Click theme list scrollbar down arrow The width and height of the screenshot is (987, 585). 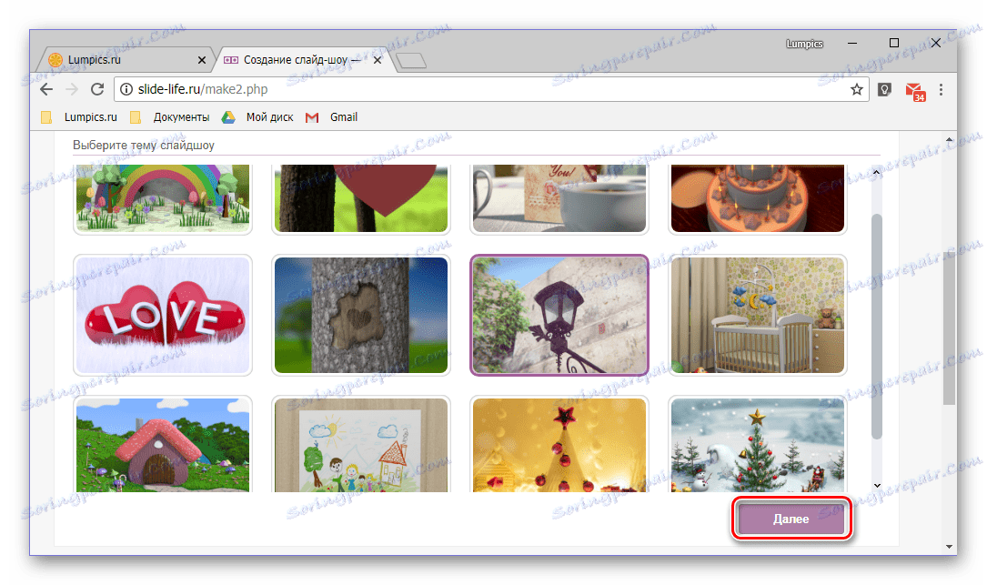pyautogui.click(x=877, y=486)
